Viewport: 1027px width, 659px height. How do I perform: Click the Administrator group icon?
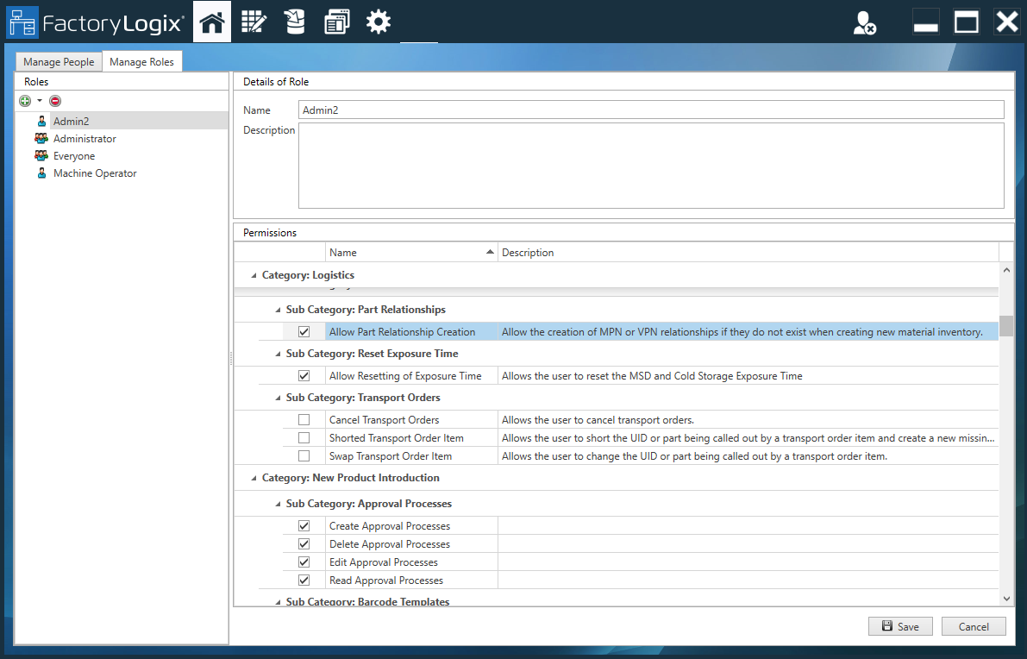pos(41,138)
